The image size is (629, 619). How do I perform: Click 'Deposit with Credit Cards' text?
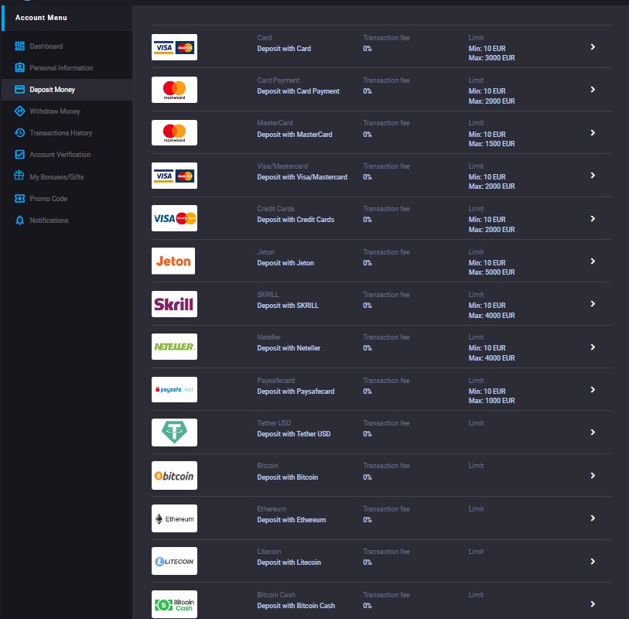[296, 220]
